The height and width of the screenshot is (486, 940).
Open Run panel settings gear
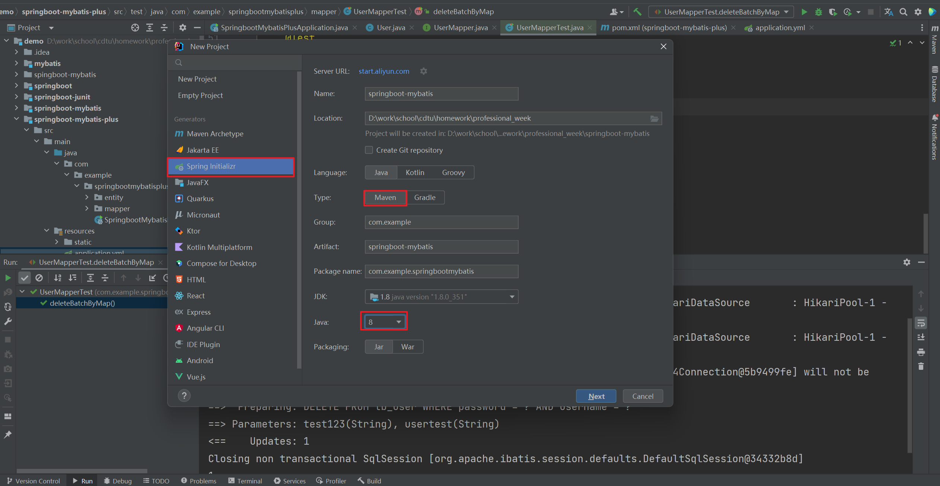click(907, 262)
